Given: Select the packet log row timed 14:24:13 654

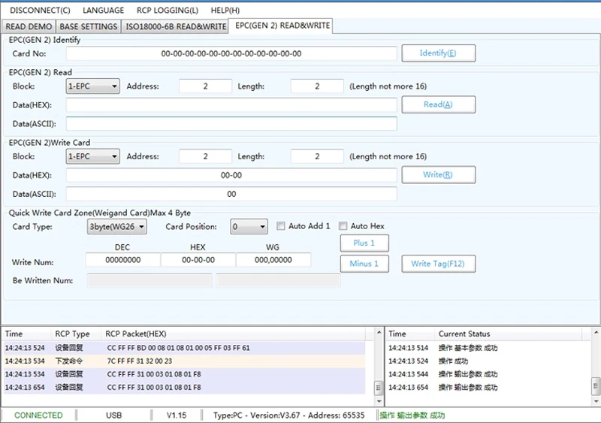Looking at the screenshot, I should (x=184, y=388).
